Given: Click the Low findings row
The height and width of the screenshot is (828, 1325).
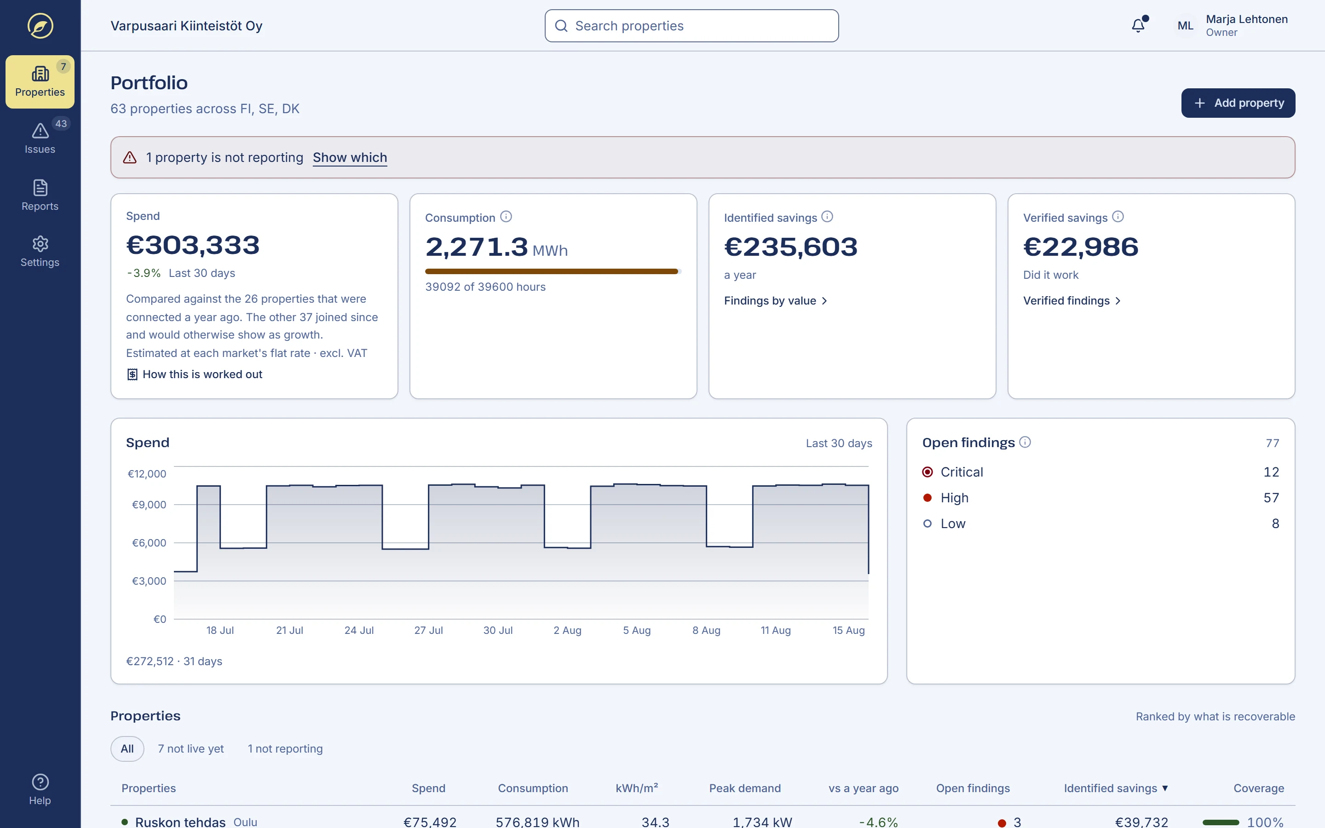Looking at the screenshot, I should 1100,523.
